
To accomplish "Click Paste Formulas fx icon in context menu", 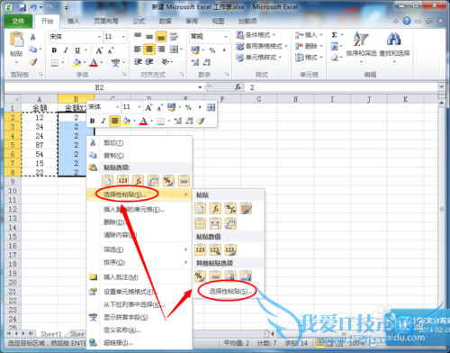I will (138, 180).
